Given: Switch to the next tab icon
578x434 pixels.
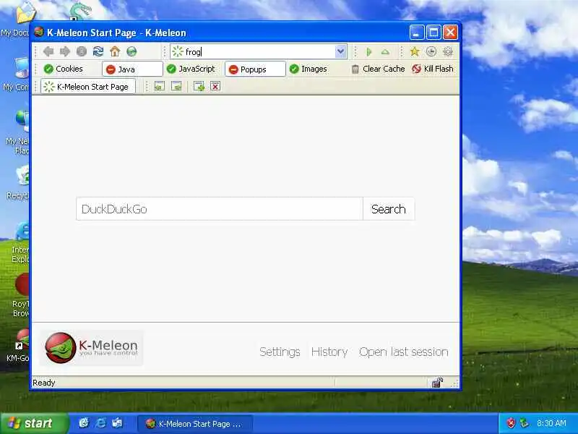Looking at the screenshot, I should [x=176, y=87].
